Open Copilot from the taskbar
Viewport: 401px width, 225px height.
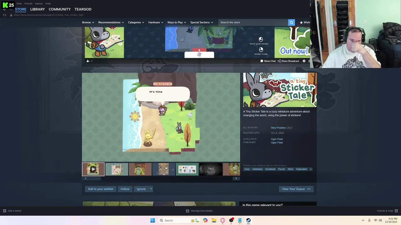coord(205,220)
